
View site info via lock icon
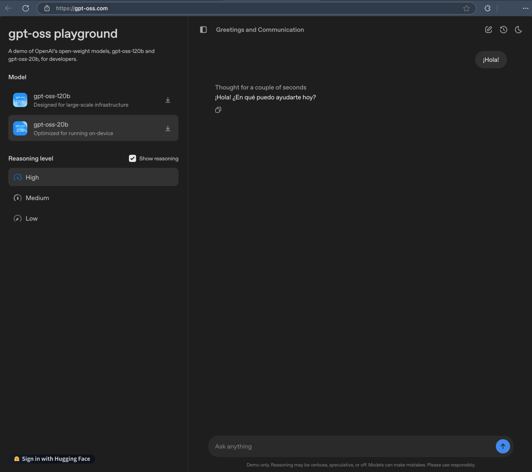tap(47, 8)
